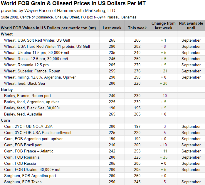This screenshot has height=185, width=205.
Task: Click the '- 8' change value
Action: 164,46
